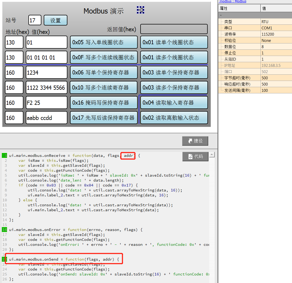Click the value field containing aabb ccdd
The width and height of the screenshot is (292, 283).
pyautogui.click(x=46, y=118)
